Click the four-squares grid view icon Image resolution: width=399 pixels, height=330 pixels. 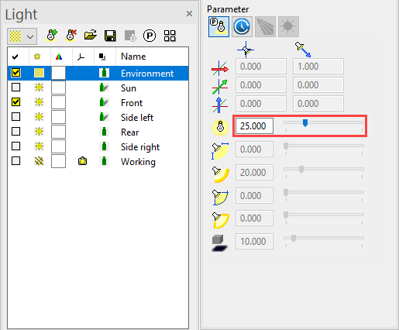pyautogui.click(x=170, y=36)
